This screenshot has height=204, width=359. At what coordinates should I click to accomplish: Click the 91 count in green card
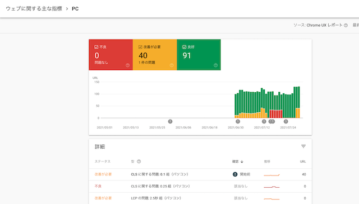(x=187, y=55)
